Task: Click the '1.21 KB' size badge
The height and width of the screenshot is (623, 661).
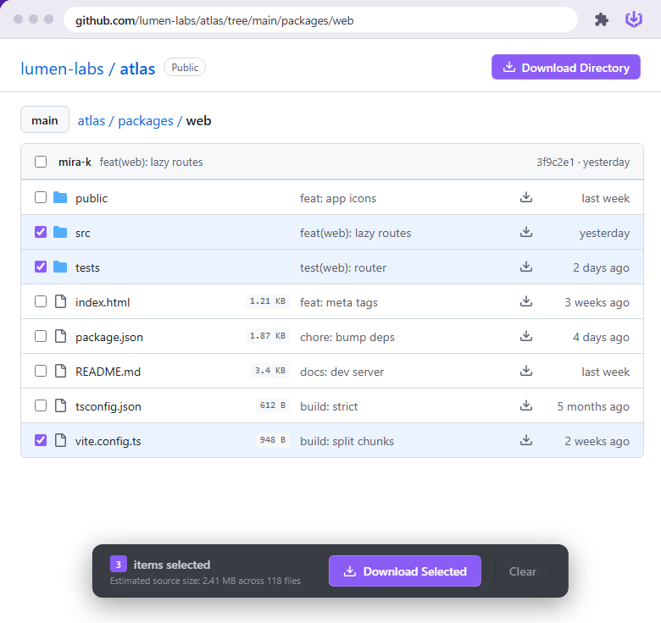Action: [x=268, y=301]
